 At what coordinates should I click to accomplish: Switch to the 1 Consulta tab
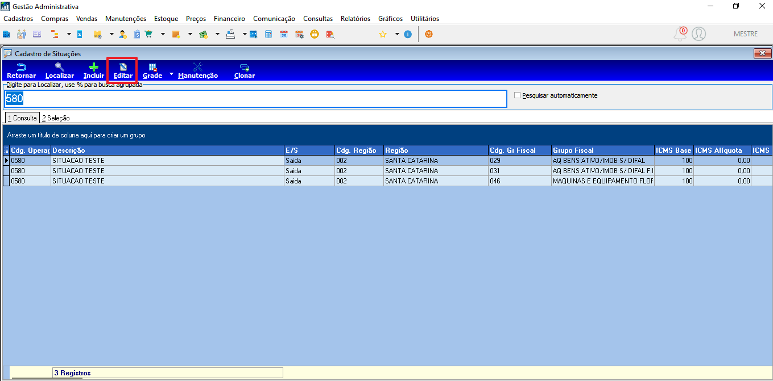[22, 118]
